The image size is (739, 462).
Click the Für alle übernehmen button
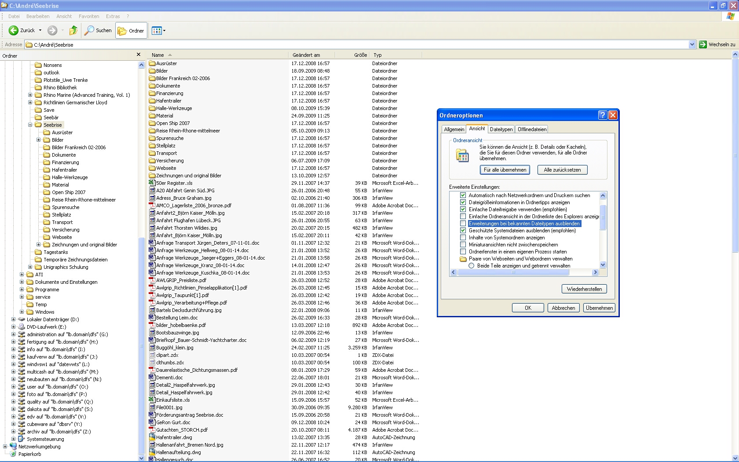point(505,170)
